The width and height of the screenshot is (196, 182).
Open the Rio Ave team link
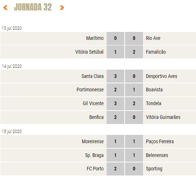[153, 38]
